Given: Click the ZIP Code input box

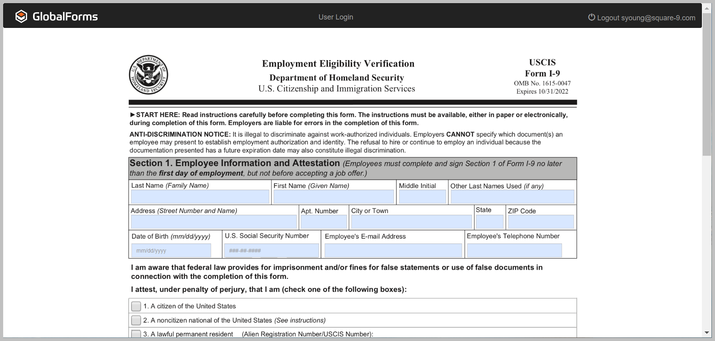Looking at the screenshot, I should (541, 222).
